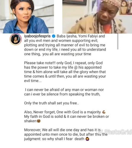Click the iyaboojofespris username
Image resolution: width=132 pixels, height=148 pixels.
point(37,36)
